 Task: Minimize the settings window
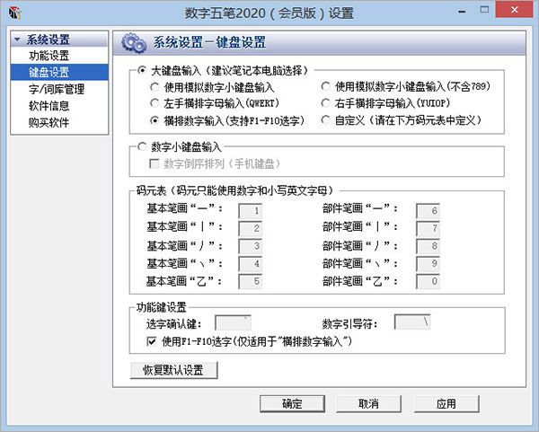point(462,12)
